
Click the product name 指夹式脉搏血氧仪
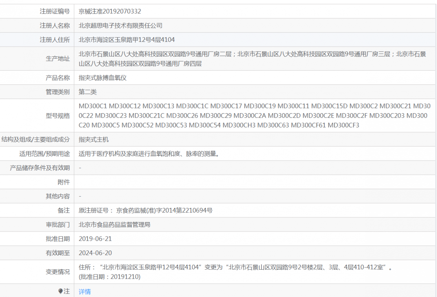103,78
